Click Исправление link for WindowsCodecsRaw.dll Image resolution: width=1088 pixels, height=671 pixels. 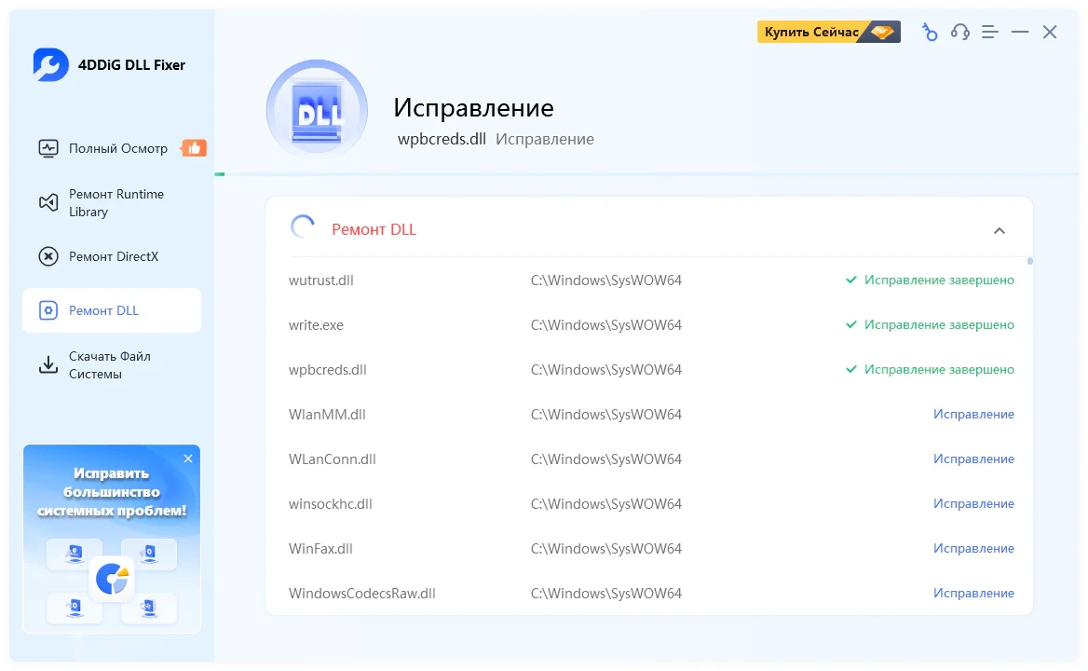tap(973, 594)
